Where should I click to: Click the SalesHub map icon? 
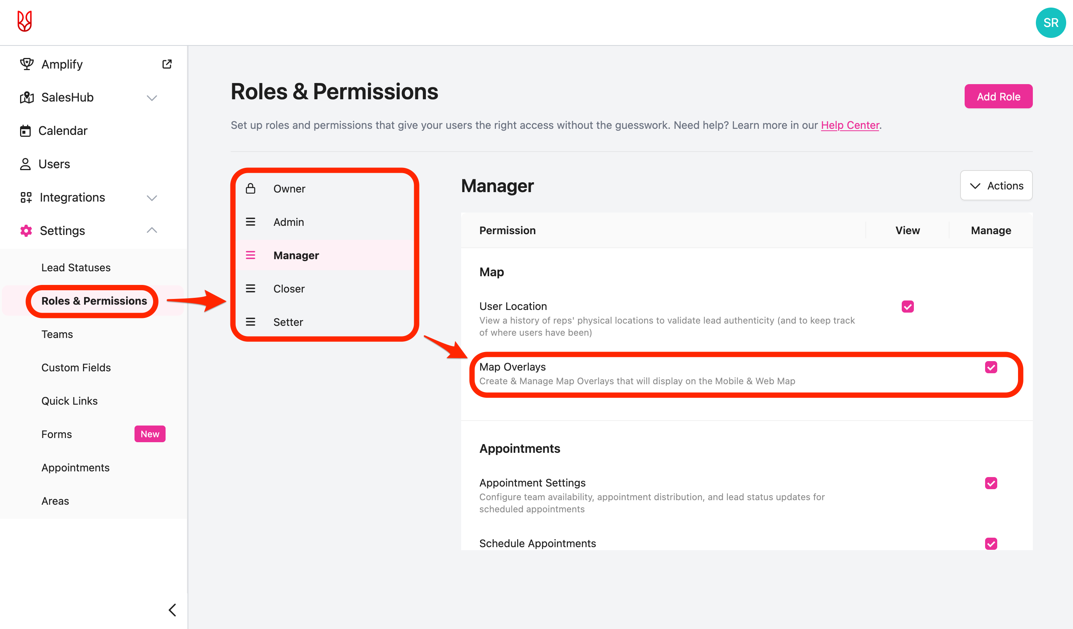click(27, 97)
